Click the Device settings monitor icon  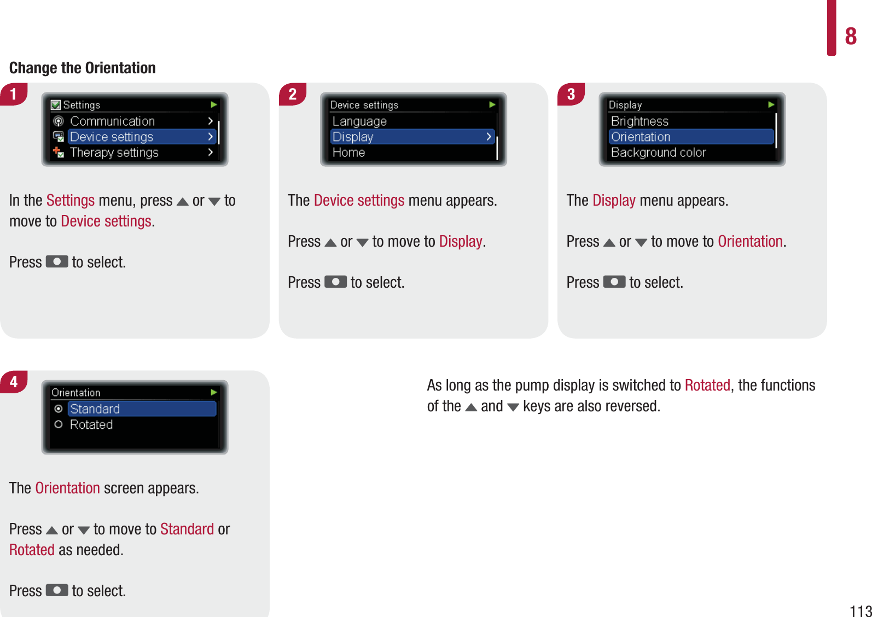[59, 137]
